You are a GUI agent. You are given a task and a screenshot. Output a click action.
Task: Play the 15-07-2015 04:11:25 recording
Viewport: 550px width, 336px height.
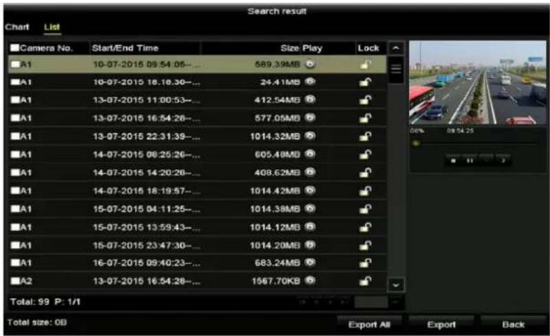pos(310,208)
